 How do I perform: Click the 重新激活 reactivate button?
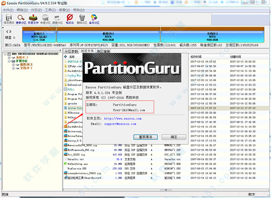pos(145,137)
